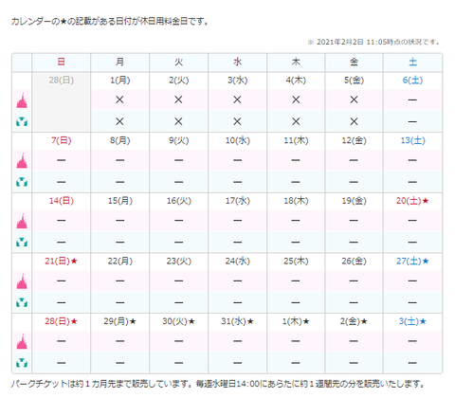Click the 木 Thursday column header
This screenshot has height=398, width=455.
(x=296, y=62)
